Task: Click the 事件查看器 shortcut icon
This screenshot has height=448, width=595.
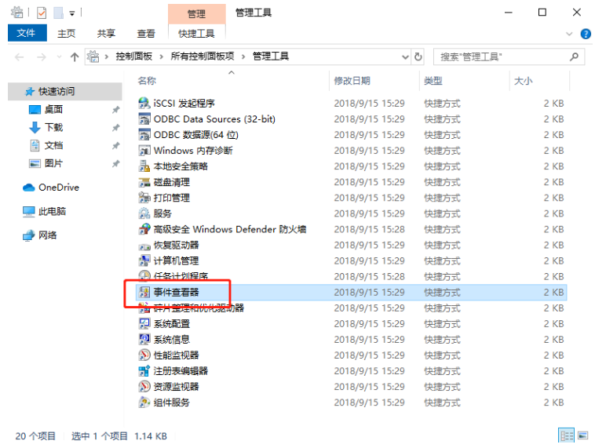Action: point(144,292)
